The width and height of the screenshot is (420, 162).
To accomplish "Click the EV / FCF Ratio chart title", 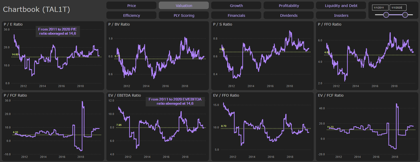I will 331,95.
